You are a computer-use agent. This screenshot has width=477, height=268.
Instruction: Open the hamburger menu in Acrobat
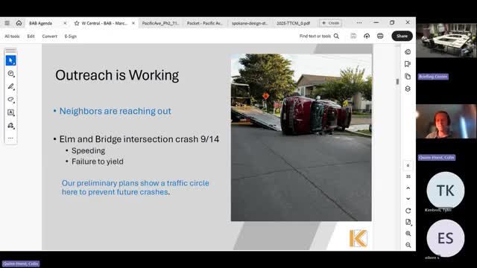click(7, 23)
